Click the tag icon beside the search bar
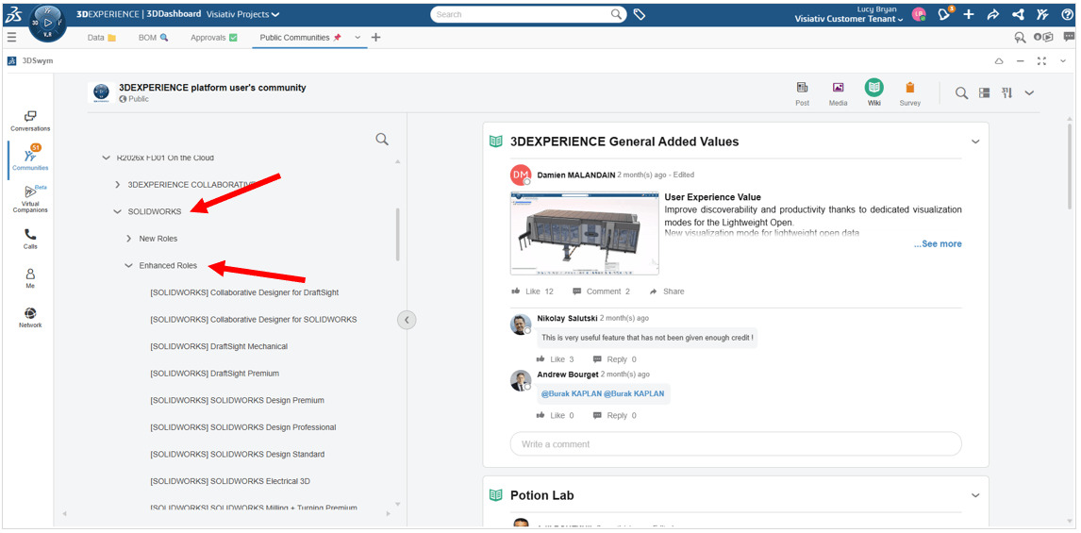This screenshot has width=1081, height=533. pos(640,14)
